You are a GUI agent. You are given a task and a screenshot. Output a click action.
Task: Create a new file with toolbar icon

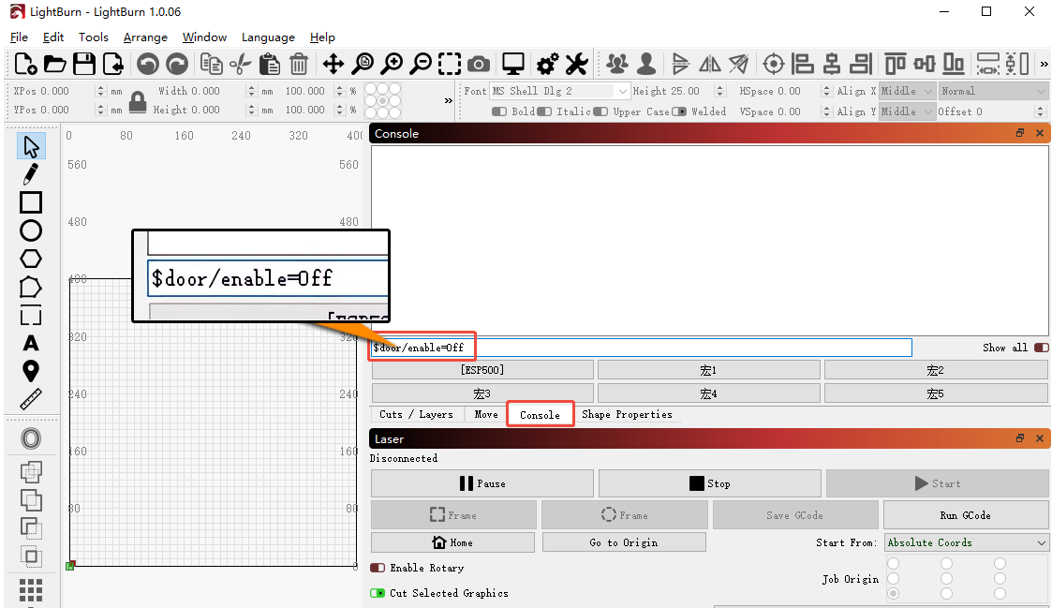[x=25, y=64]
